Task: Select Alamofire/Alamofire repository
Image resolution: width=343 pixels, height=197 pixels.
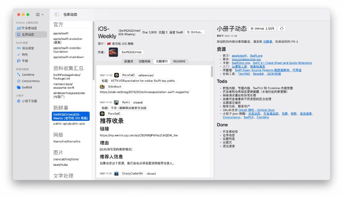Action: 67,141
